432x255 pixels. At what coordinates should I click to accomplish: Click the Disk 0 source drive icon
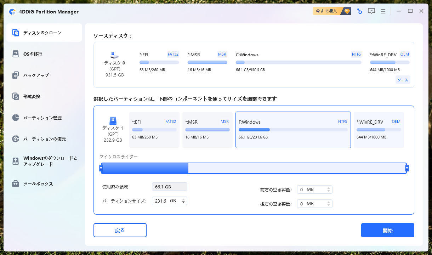(114, 55)
